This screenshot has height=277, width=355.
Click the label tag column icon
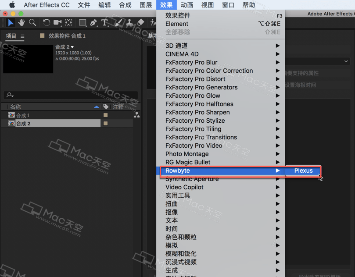(106, 107)
